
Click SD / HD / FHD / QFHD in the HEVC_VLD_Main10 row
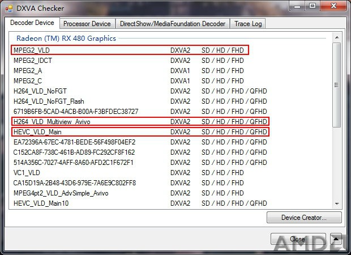[234, 203]
